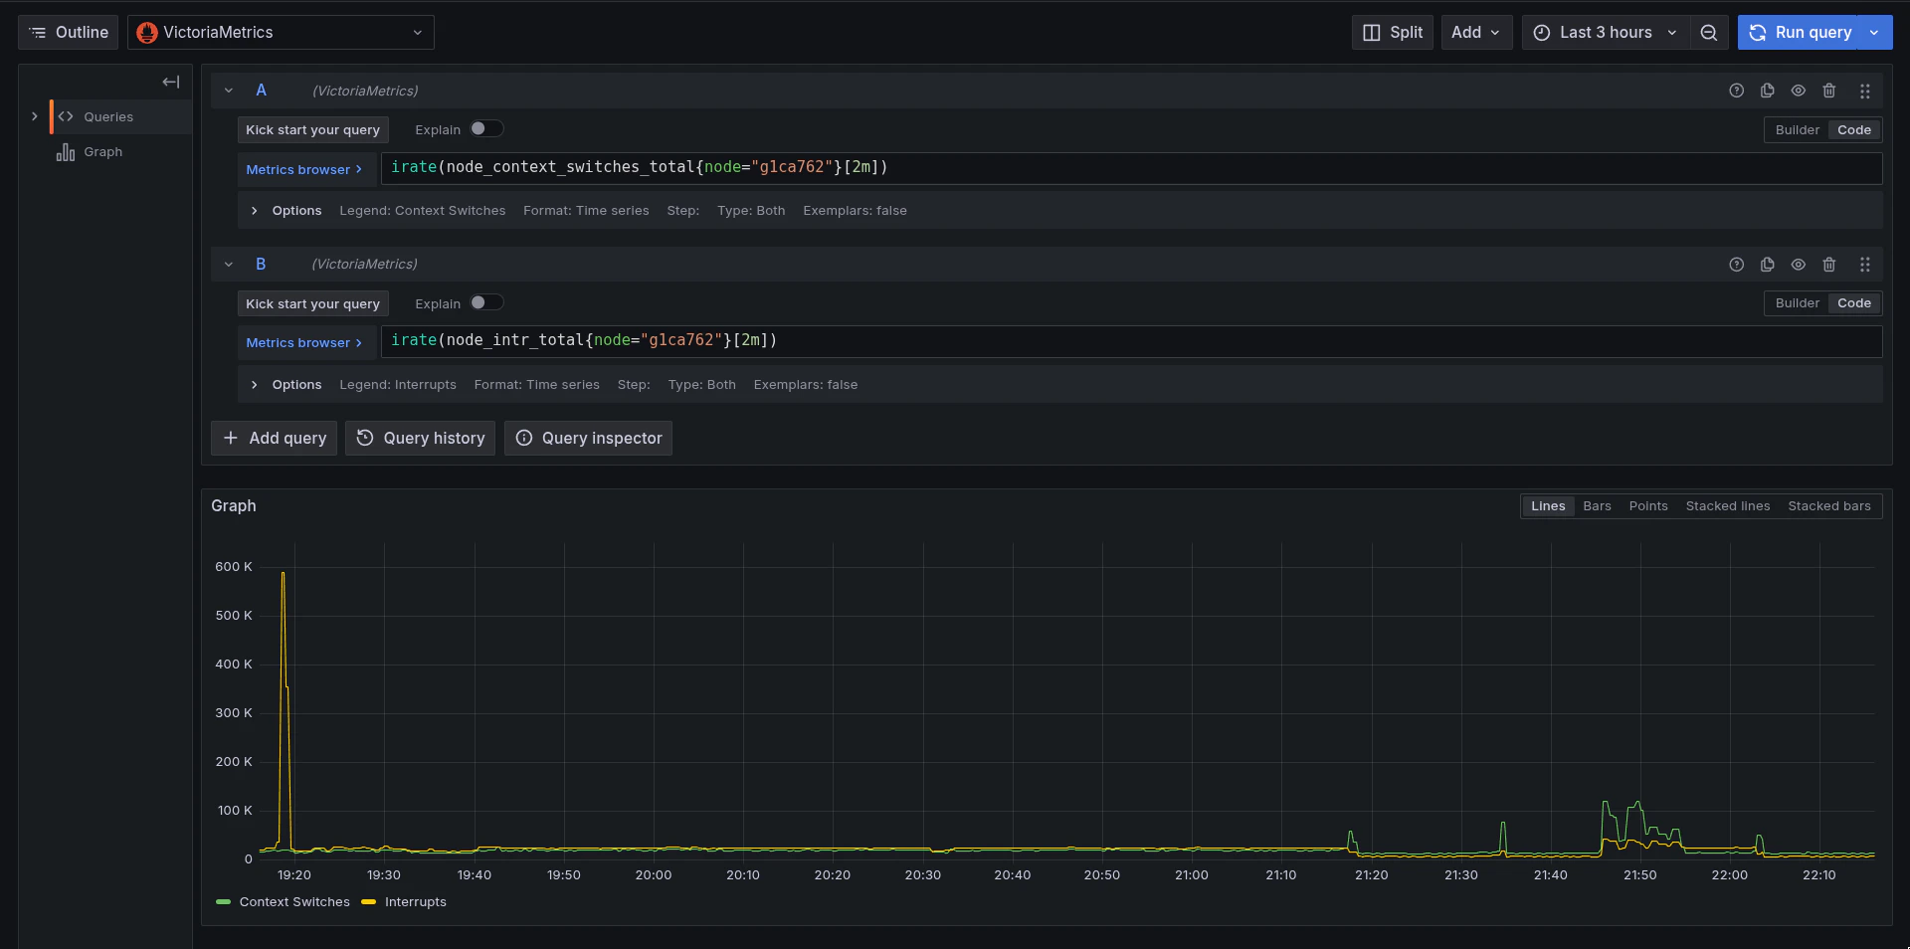Click Run query button
The width and height of the screenshot is (1910, 949).
point(1800,32)
